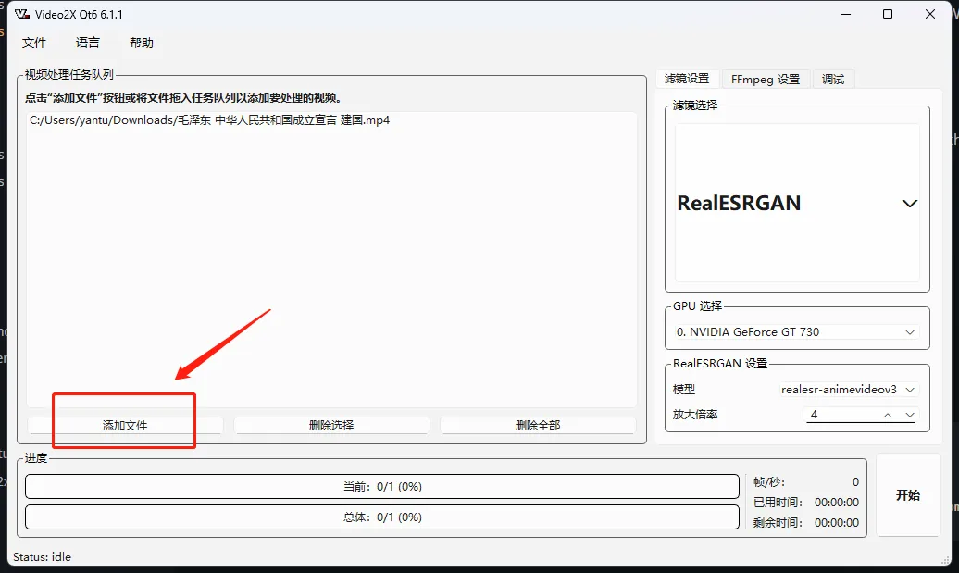Open the 语言 menu
Image resolution: width=959 pixels, height=573 pixels.
(87, 43)
